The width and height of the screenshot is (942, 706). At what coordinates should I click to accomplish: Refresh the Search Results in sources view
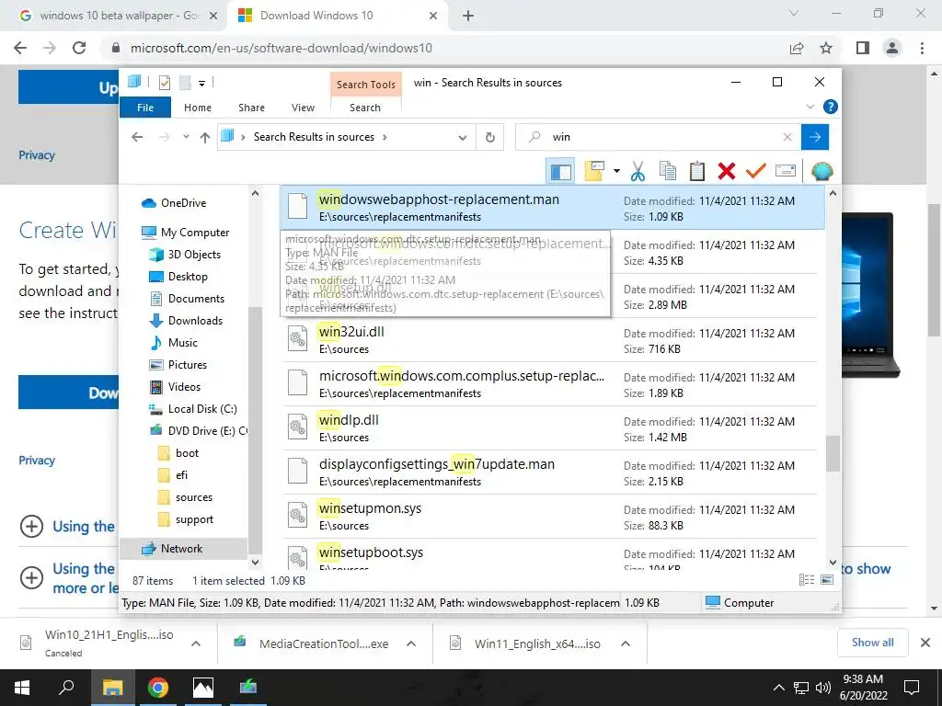click(x=490, y=138)
